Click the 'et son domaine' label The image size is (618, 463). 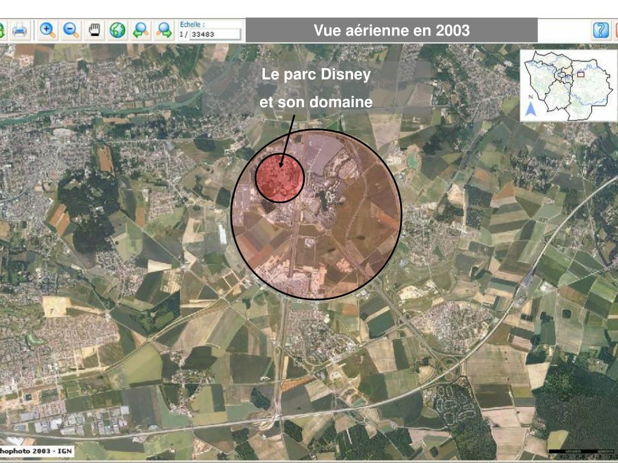click(x=316, y=102)
